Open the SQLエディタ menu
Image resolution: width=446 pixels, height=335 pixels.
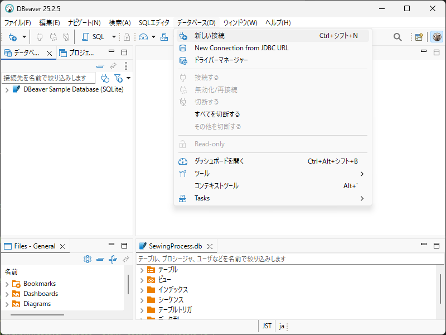[154, 23]
